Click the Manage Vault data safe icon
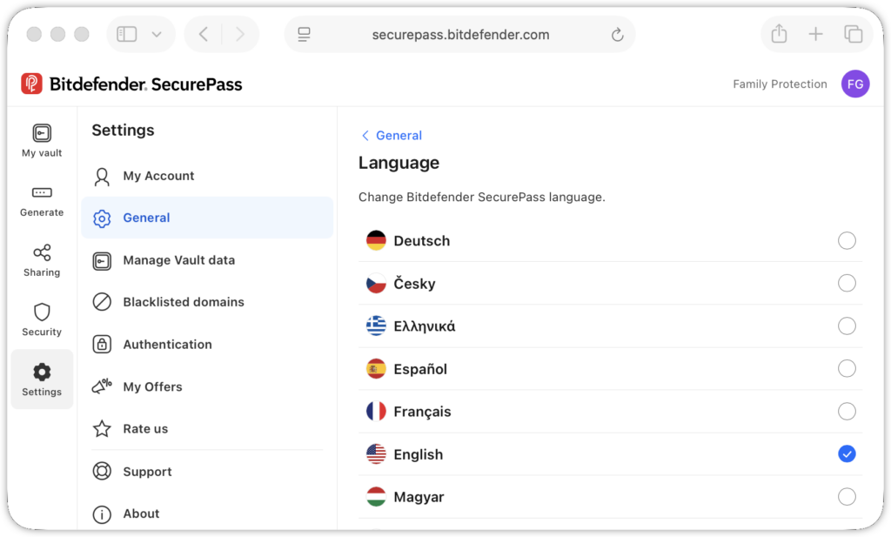This screenshot has width=891, height=537. [102, 261]
